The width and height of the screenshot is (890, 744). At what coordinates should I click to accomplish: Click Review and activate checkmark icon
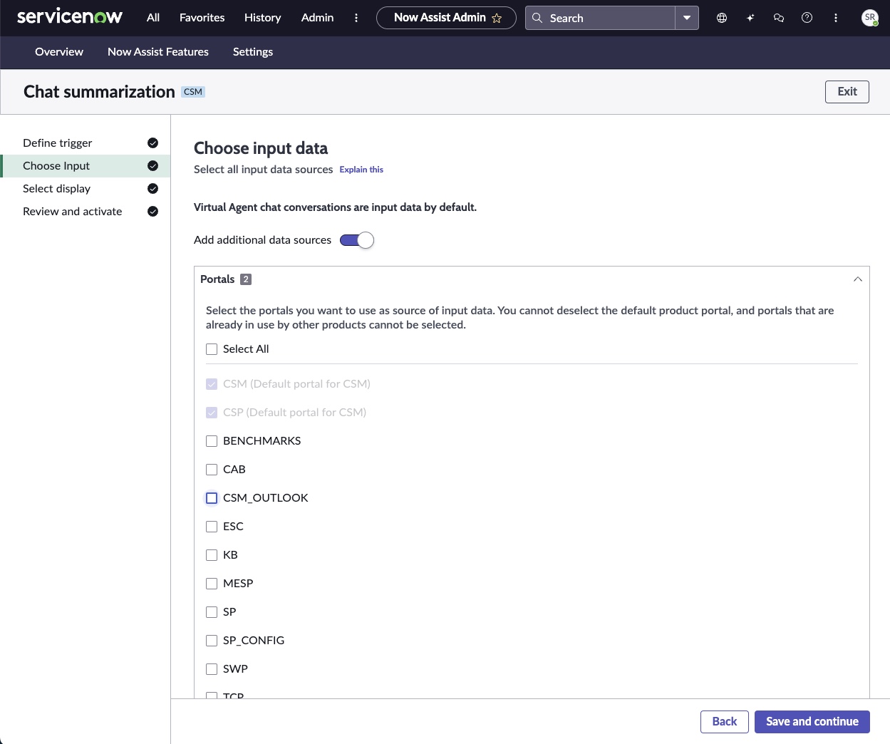pos(152,212)
